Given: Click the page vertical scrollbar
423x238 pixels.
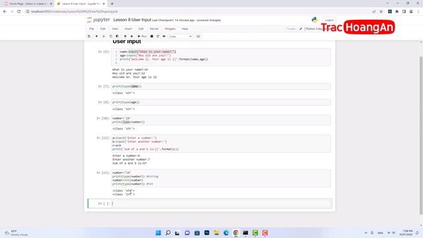Looking at the screenshot, I should 421,135.
